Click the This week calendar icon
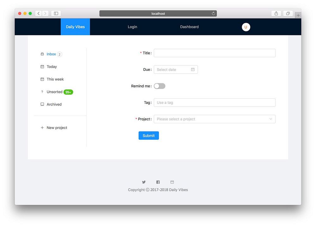Screen dimensions: 316x226 tap(42, 79)
